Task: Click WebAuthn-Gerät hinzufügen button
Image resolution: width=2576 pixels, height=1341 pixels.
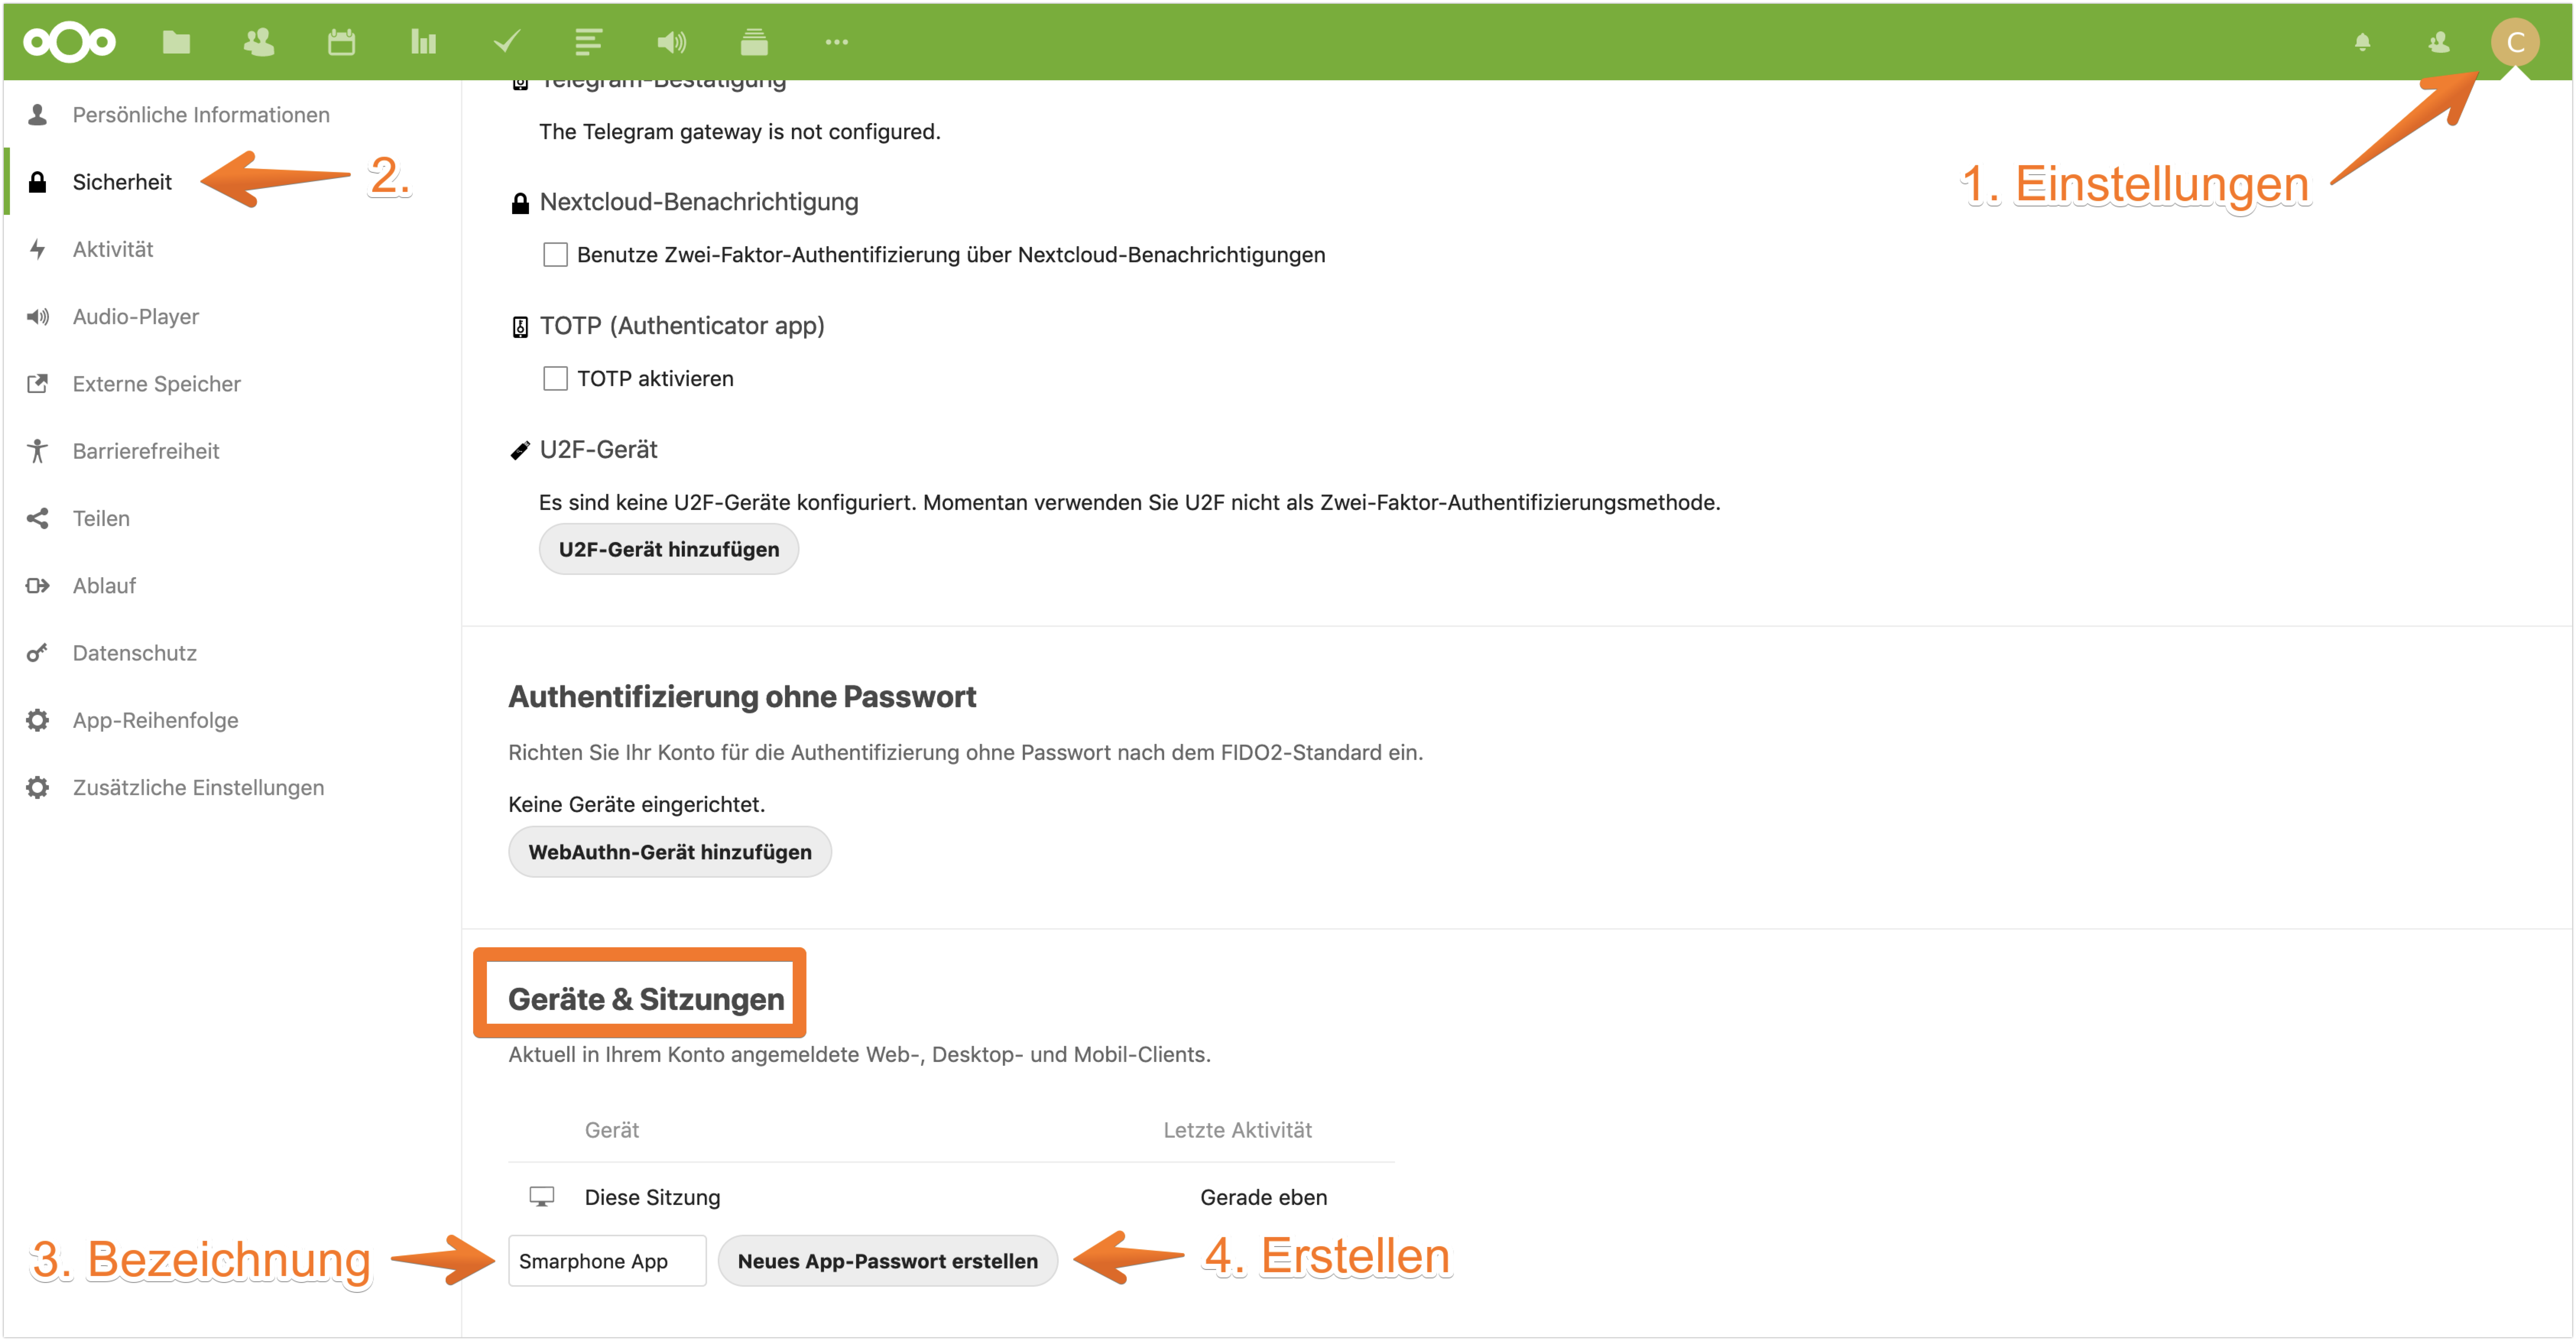Action: [669, 852]
